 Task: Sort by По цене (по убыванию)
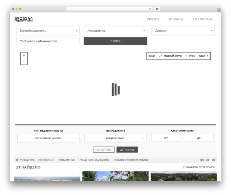point(94,160)
